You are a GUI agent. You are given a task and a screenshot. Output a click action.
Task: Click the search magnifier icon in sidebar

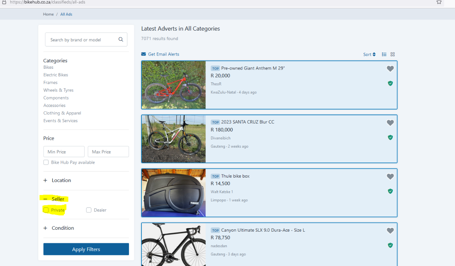click(121, 40)
